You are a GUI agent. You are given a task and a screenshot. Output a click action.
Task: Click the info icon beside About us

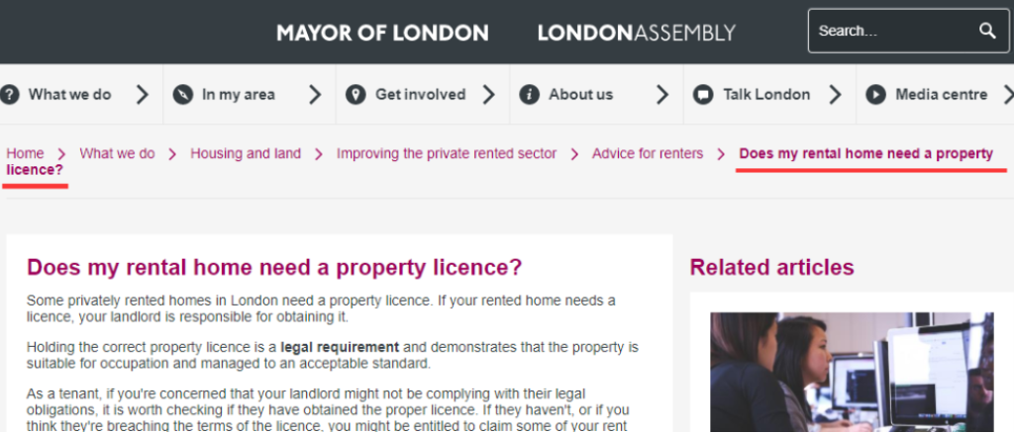point(530,95)
